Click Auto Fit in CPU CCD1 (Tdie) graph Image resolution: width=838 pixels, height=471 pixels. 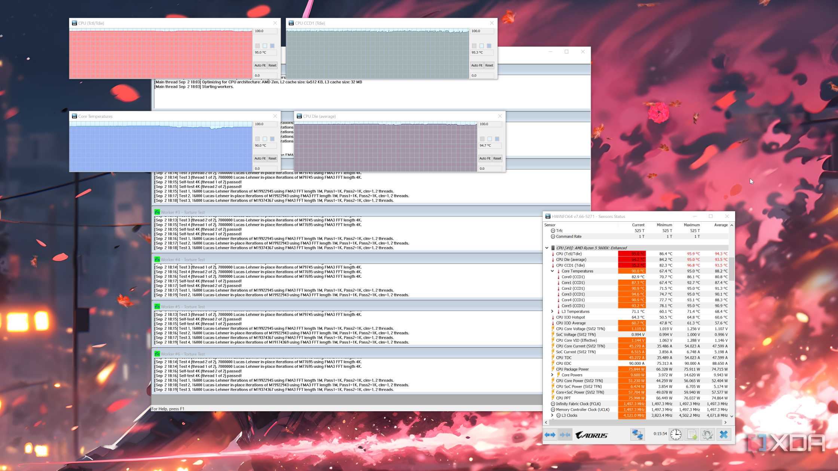click(477, 65)
